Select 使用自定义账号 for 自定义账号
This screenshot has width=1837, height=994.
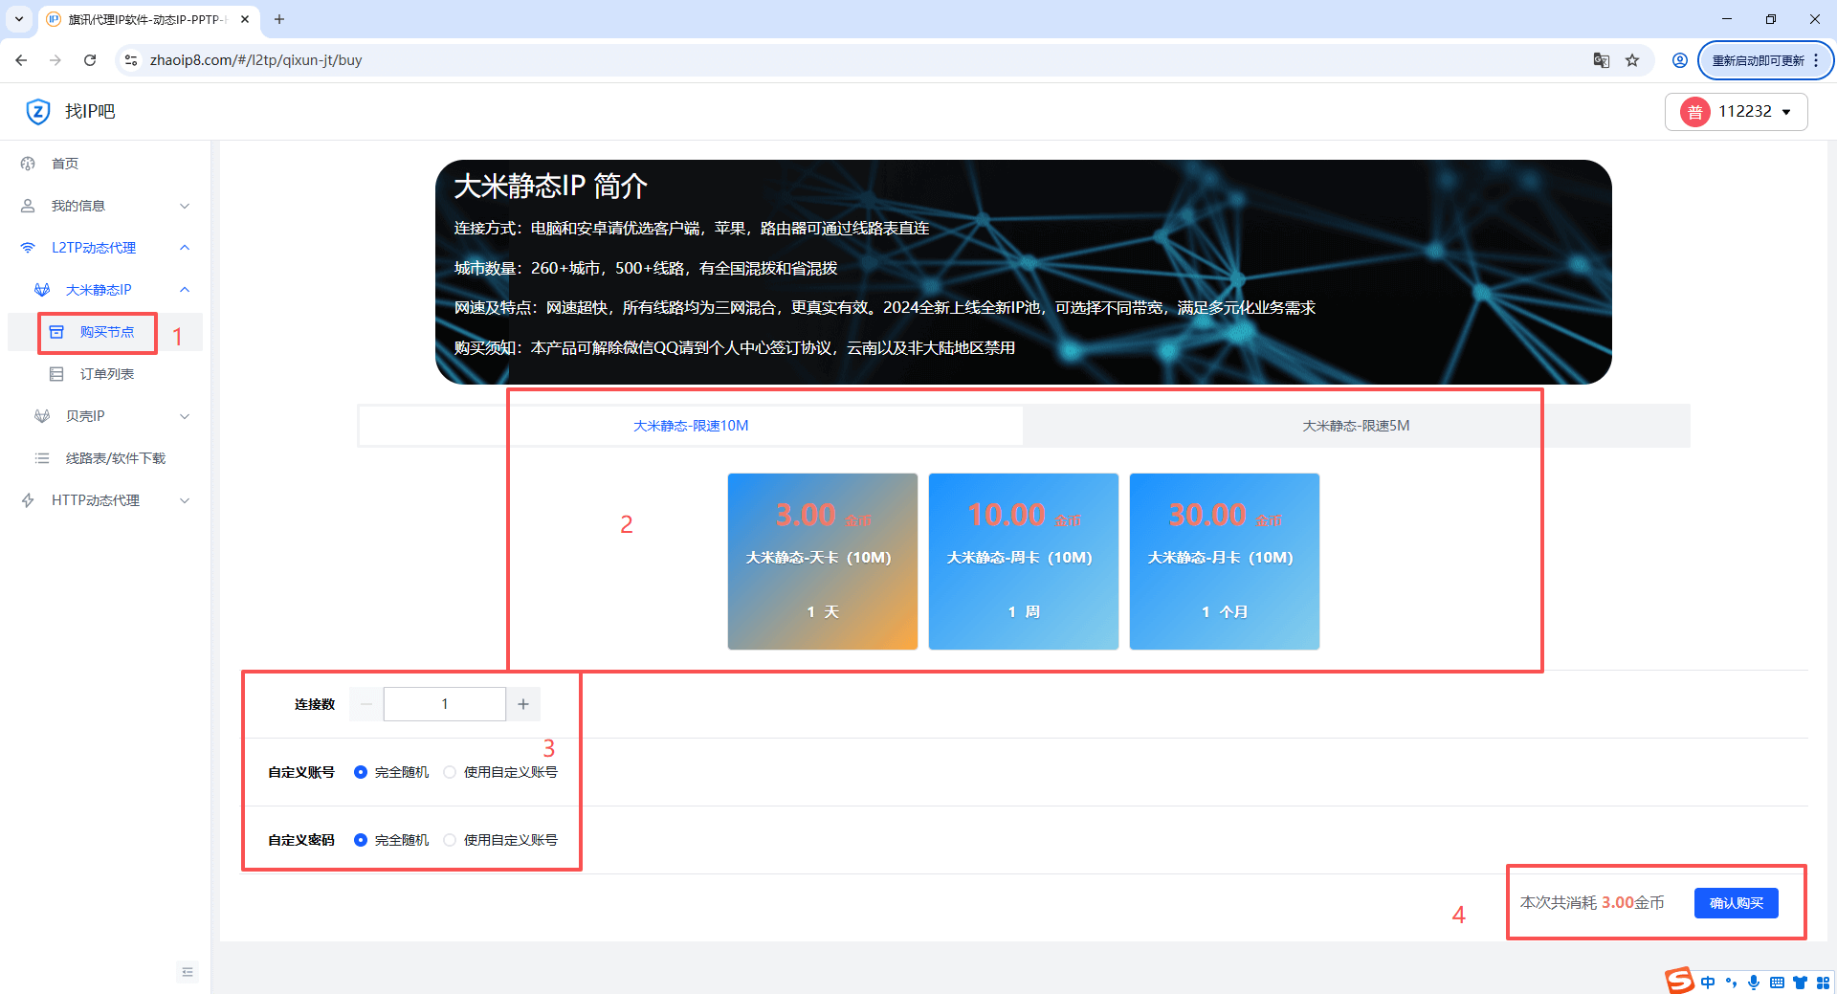500,772
